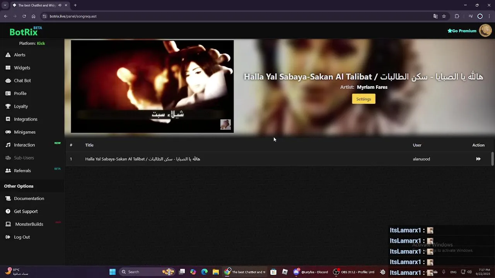Click the user alanuood in queue
The width and height of the screenshot is (495, 278).
421,159
